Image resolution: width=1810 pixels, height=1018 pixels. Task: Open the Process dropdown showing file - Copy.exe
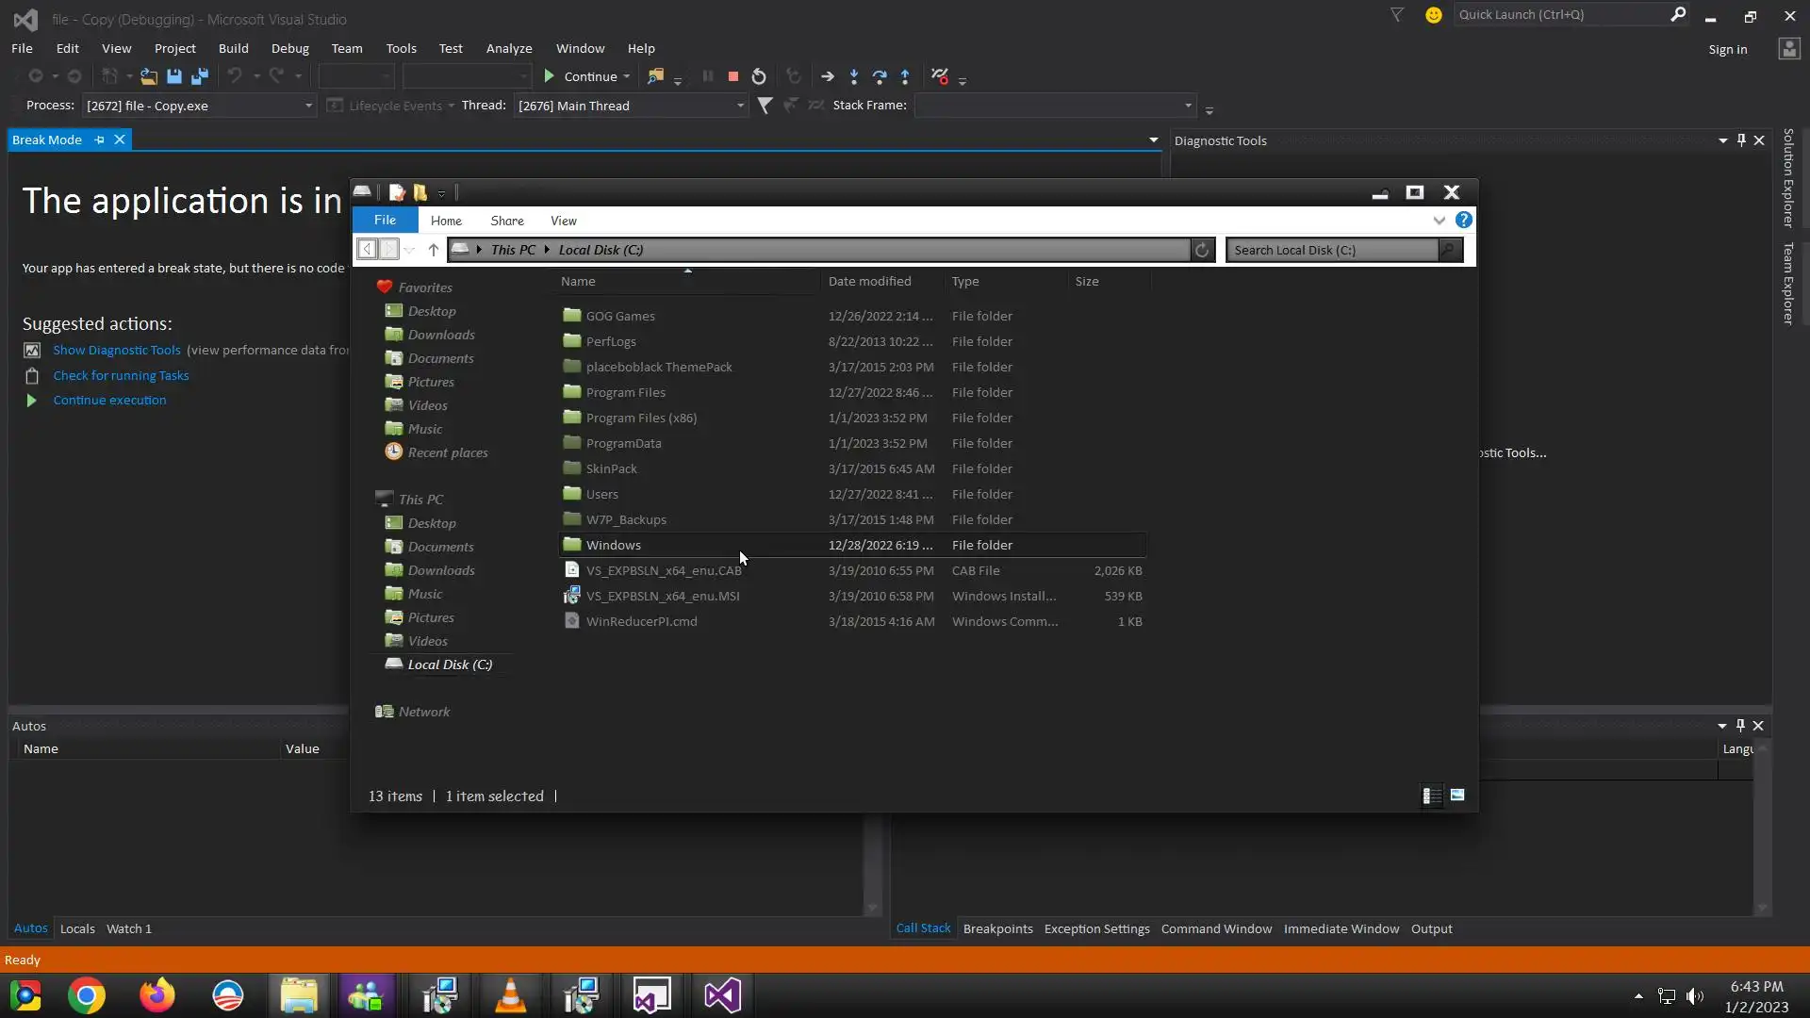point(307,106)
